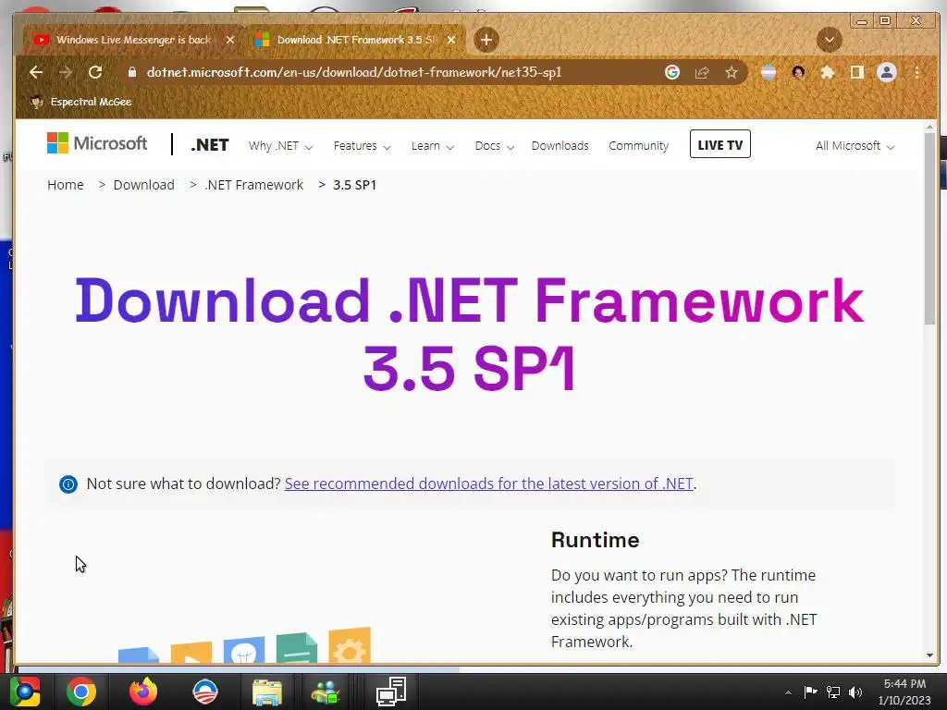Image resolution: width=947 pixels, height=710 pixels.
Task: Click the Download breadcrumb
Action: point(143,185)
